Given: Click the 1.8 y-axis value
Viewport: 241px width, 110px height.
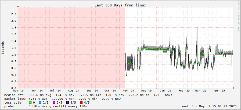Looking at the screenshot, I should [x=13, y=28].
